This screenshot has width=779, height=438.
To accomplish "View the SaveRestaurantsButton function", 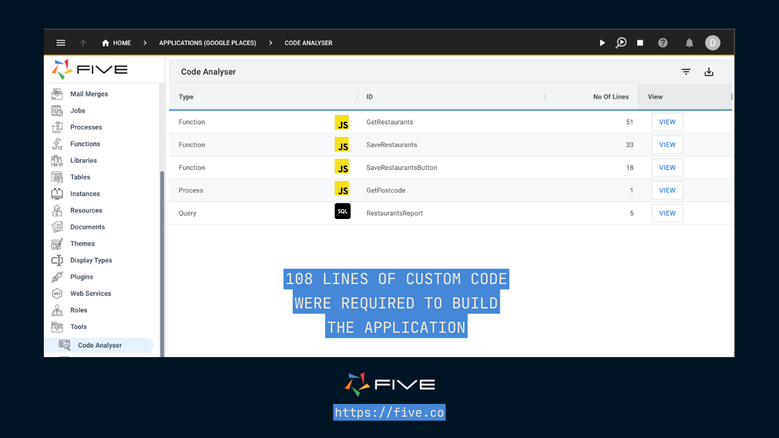I will pyautogui.click(x=667, y=167).
